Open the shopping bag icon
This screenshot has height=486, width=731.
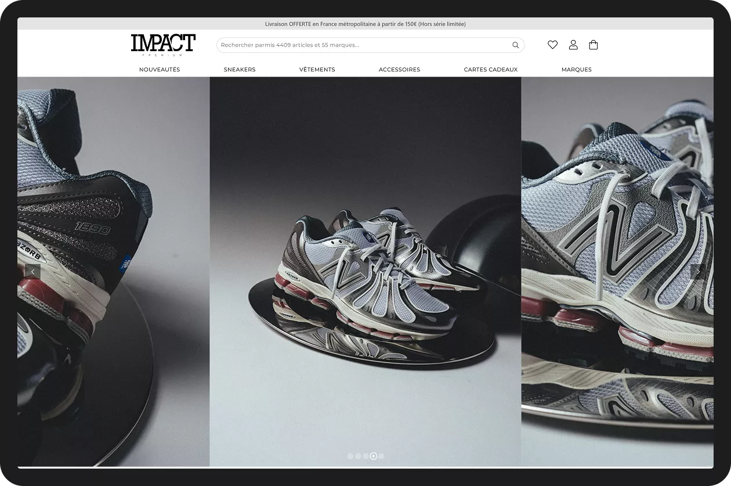point(594,45)
